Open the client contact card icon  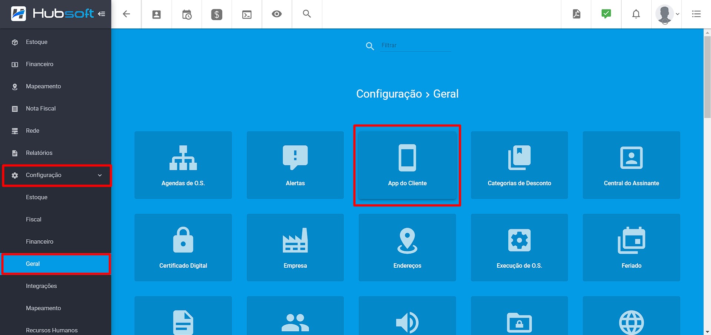157,14
